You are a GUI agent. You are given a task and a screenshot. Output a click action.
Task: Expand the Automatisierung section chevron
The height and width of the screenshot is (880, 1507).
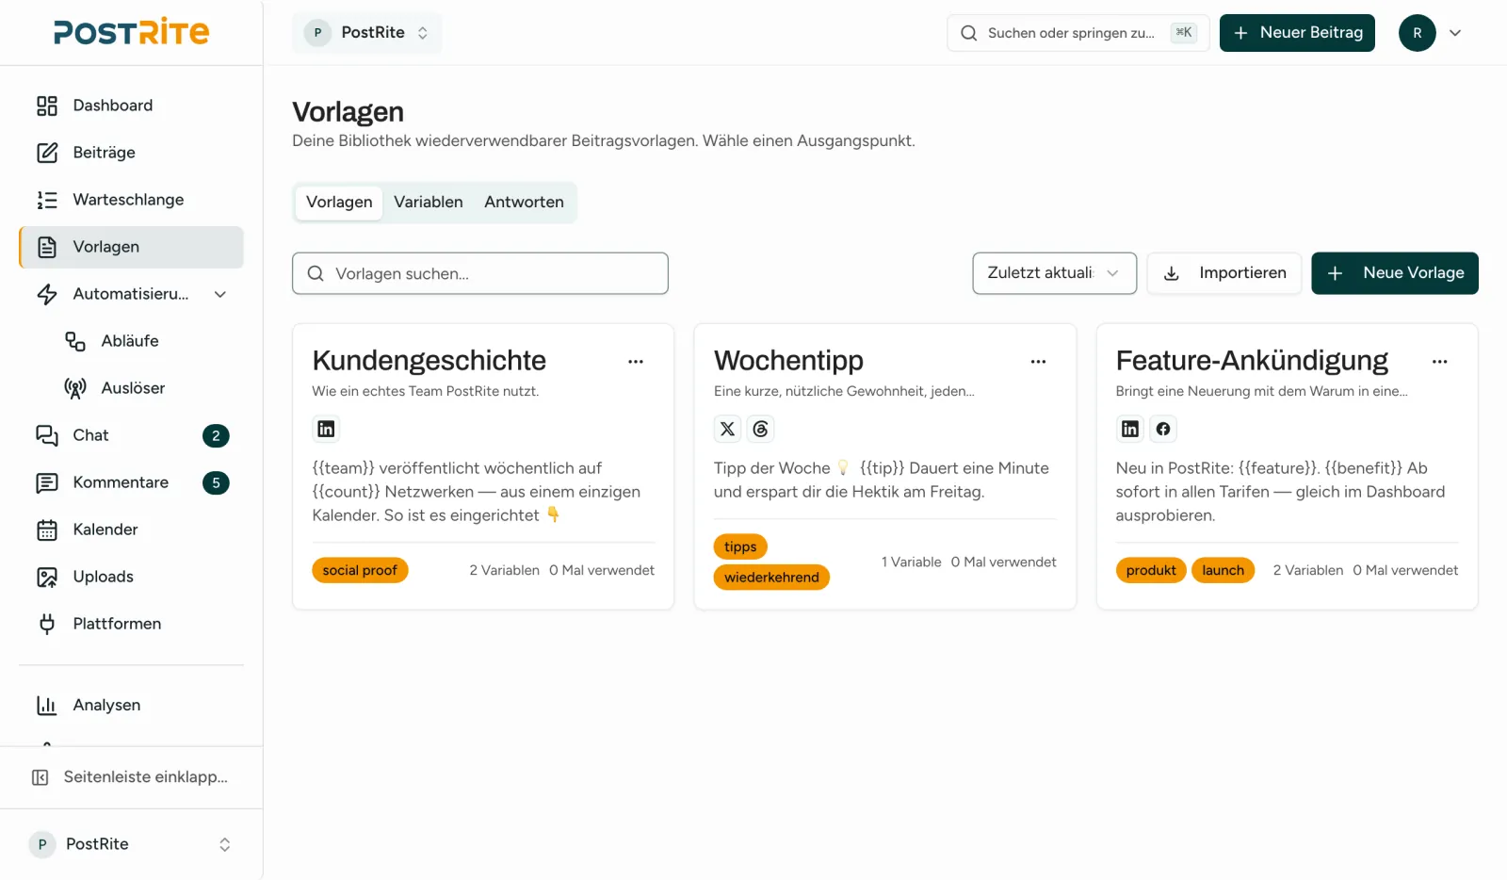point(220,294)
